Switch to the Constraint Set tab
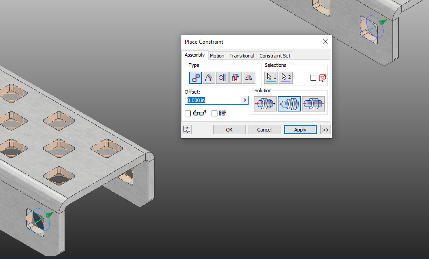429x259 pixels. (275, 56)
